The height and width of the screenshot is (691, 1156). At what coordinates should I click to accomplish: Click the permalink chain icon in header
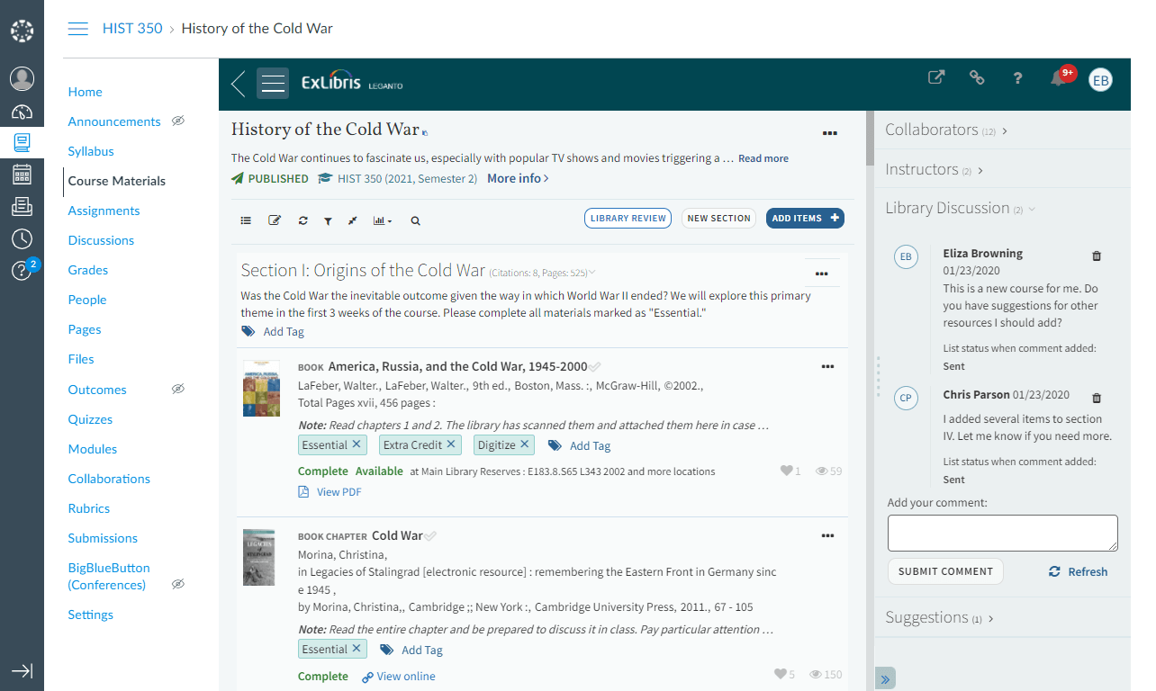(x=977, y=78)
